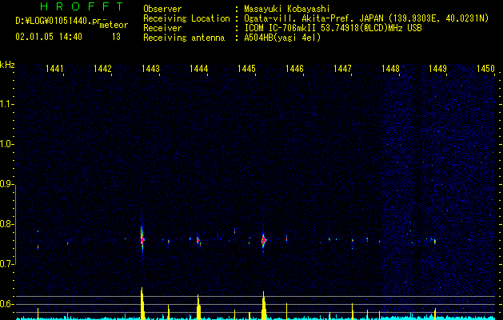This screenshot has height=320, width=503.
Task: Click the 1441 time axis label
Action: (x=54, y=69)
